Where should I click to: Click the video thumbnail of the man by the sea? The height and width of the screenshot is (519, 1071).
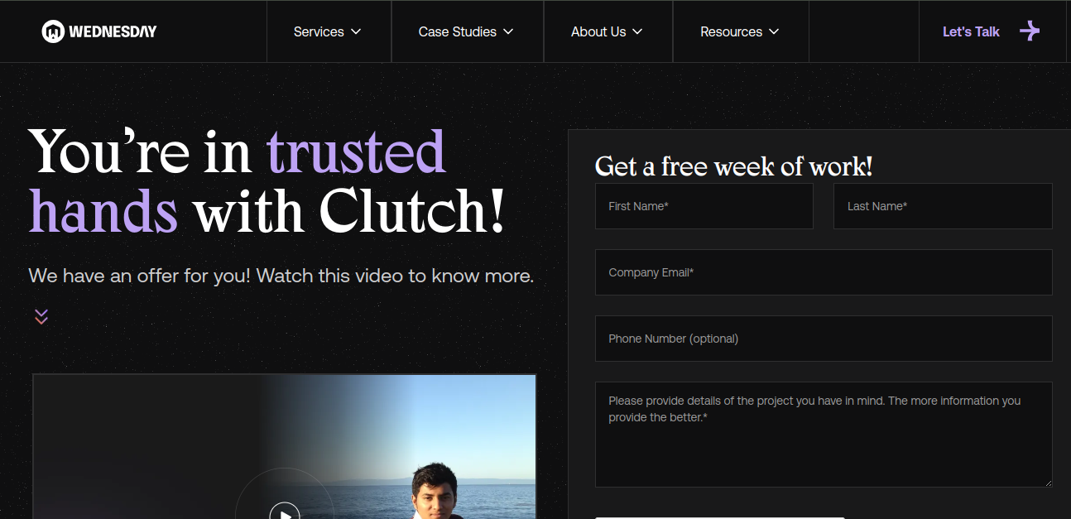click(285, 447)
